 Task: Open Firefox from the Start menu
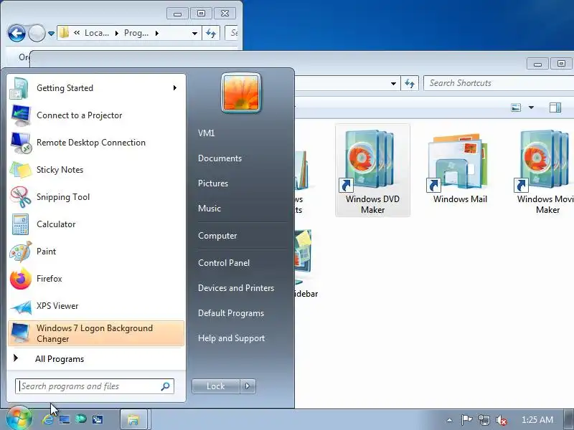pos(96,279)
